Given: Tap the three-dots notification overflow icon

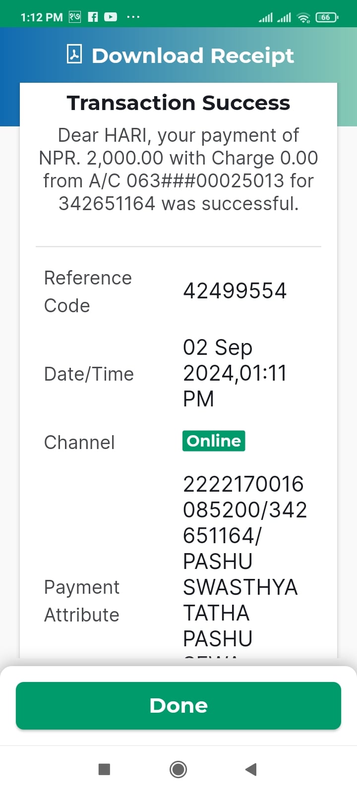Looking at the screenshot, I should click(x=133, y=17).
